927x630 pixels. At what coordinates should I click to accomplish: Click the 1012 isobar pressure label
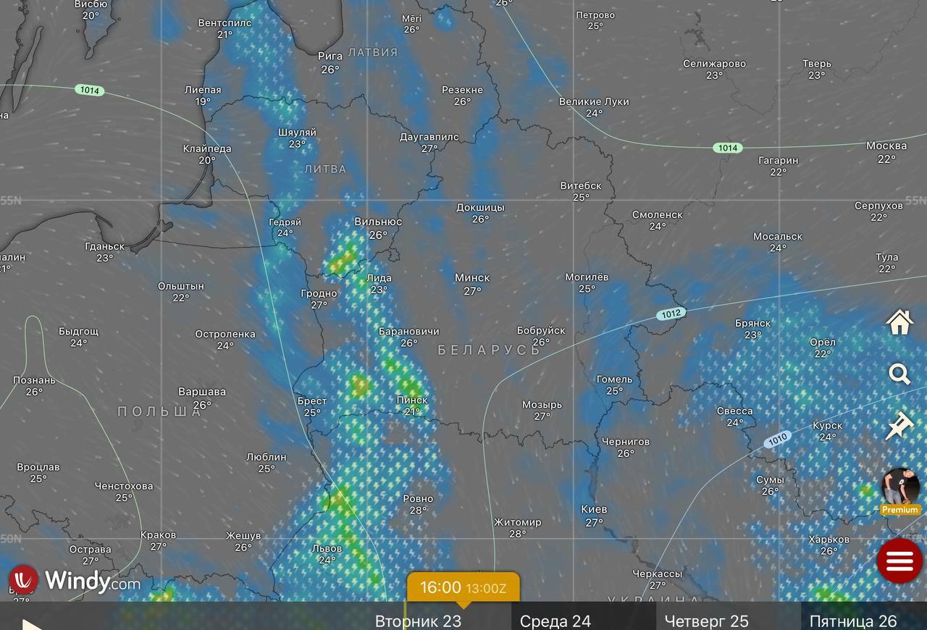coord(671,314)
